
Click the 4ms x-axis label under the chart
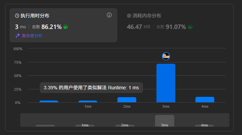205,106
